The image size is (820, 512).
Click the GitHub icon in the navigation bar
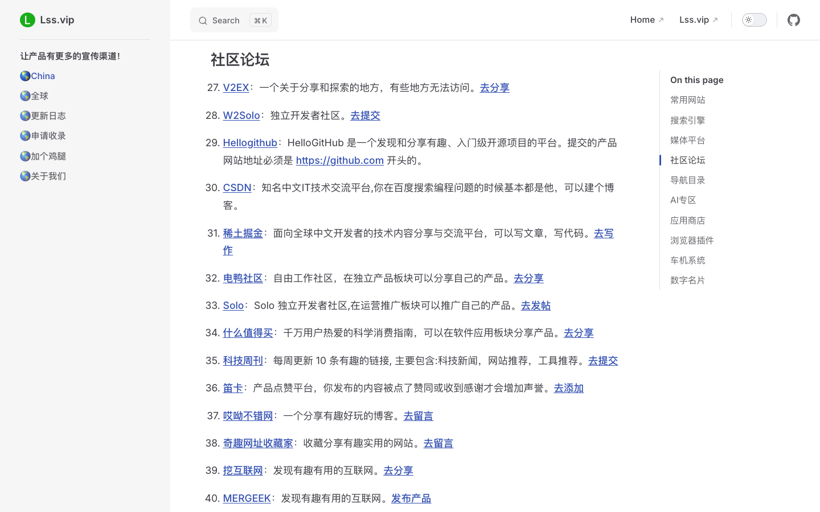pyautogui.click(x=794, y=20)
